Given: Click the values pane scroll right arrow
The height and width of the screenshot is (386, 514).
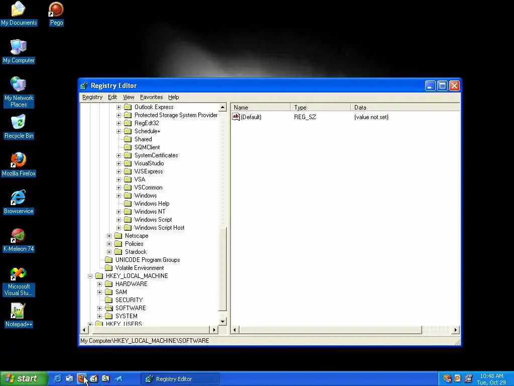Looking at the screenshot, I should (x=456, y=330).
